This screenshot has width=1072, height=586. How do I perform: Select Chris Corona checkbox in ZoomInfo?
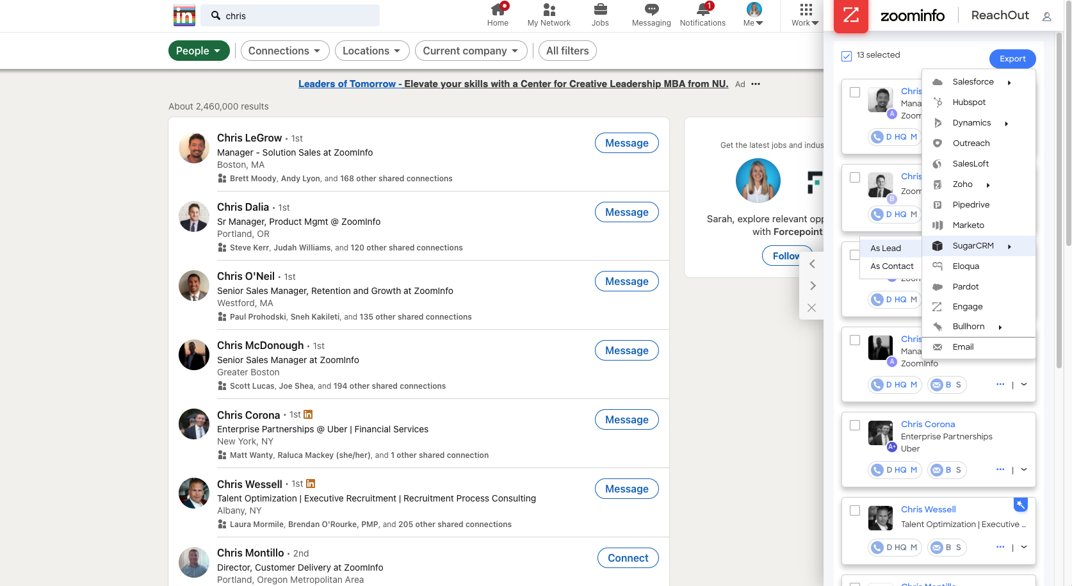[855, 425]
